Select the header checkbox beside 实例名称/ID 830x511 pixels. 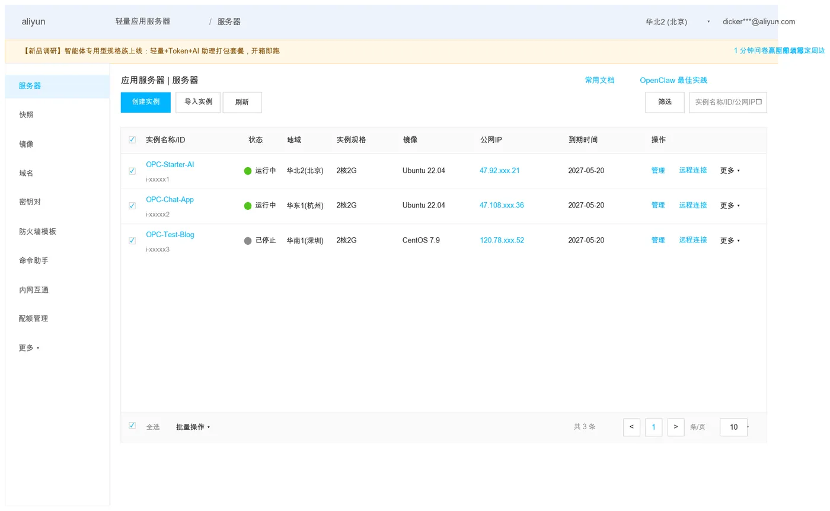click(x=132, y=140)
